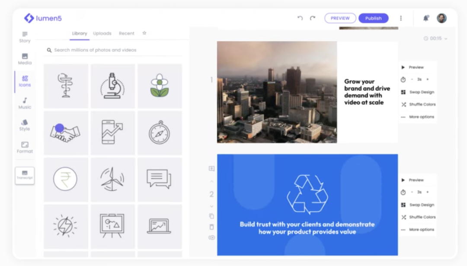Click Swap Design for scene 1

coord(418,92)
